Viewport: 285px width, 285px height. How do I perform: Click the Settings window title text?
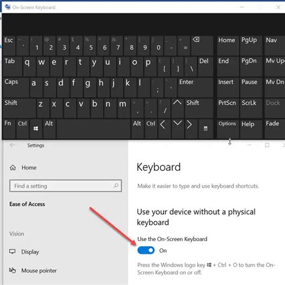(x=35, y=146)
